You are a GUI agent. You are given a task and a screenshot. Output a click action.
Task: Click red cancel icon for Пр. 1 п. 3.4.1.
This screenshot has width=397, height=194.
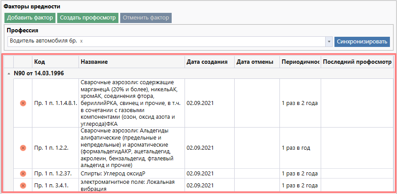pos(23,185)
